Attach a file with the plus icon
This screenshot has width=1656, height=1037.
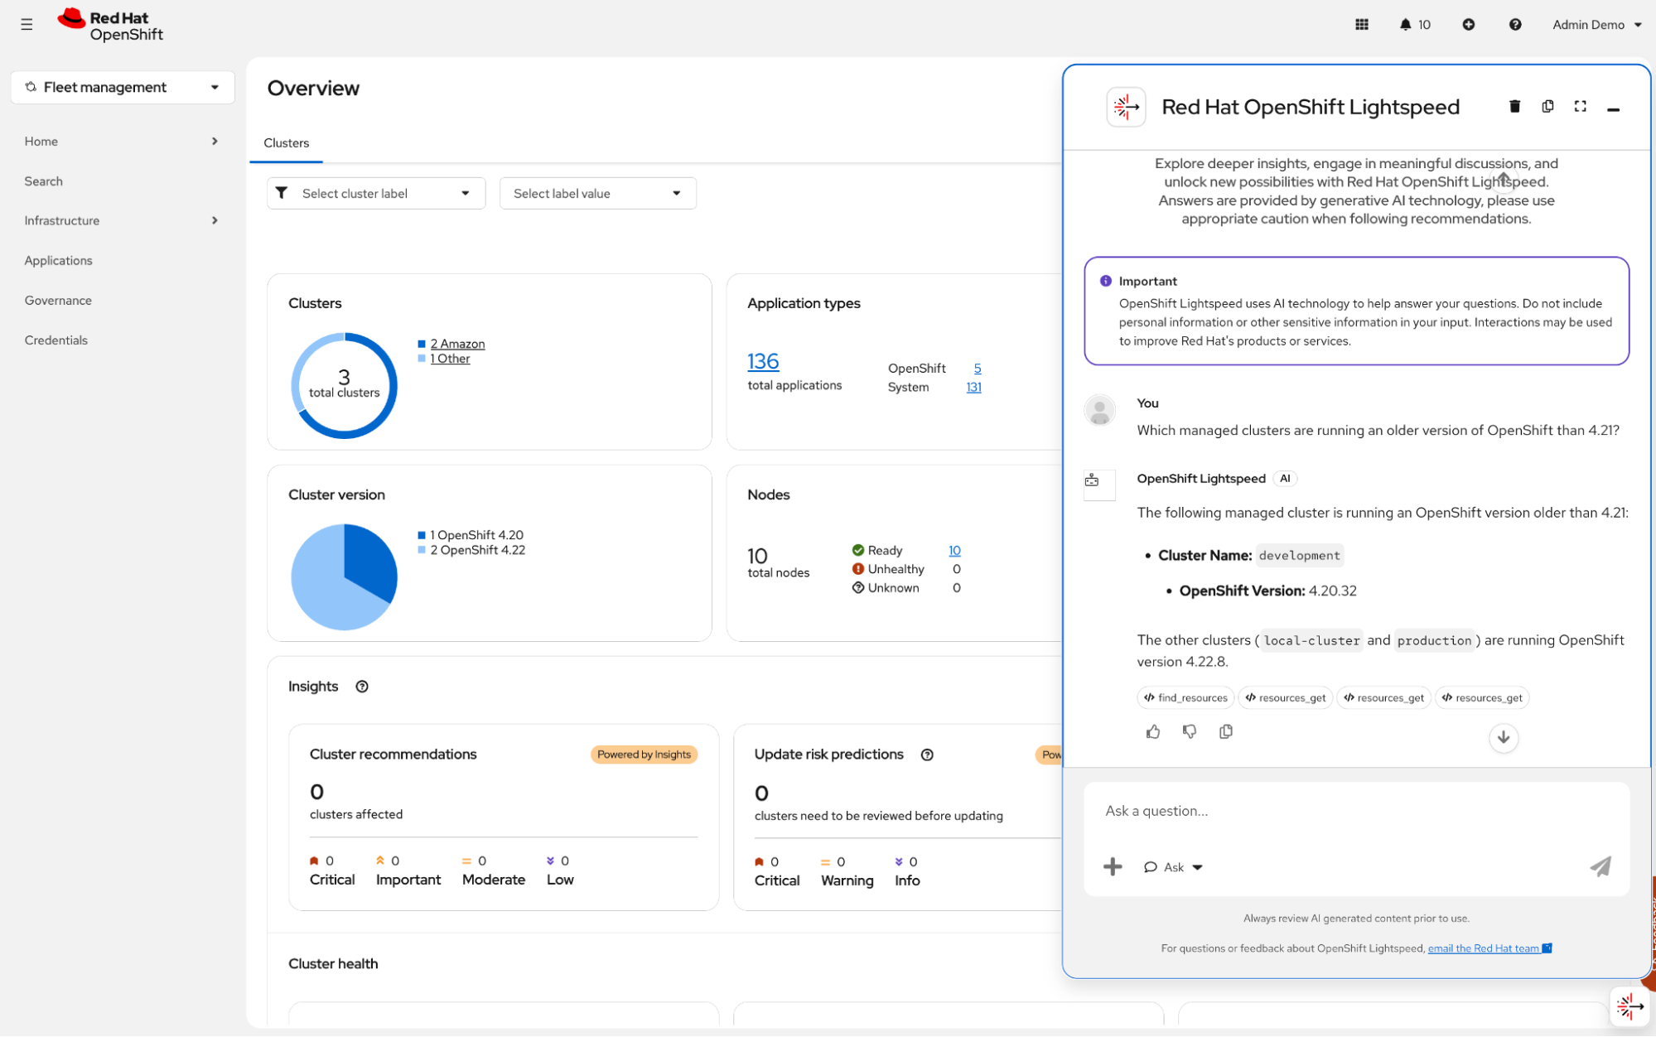pos(1113,866)
